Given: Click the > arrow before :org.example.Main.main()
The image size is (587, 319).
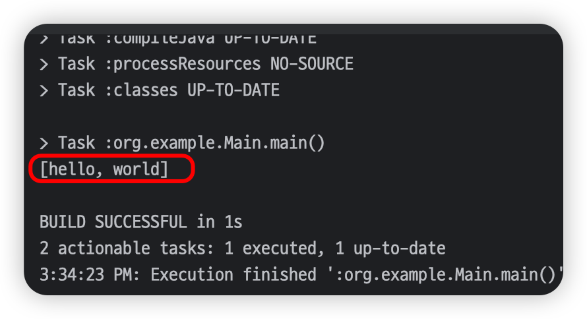Looking at the screenshot, I should [44, 142].
